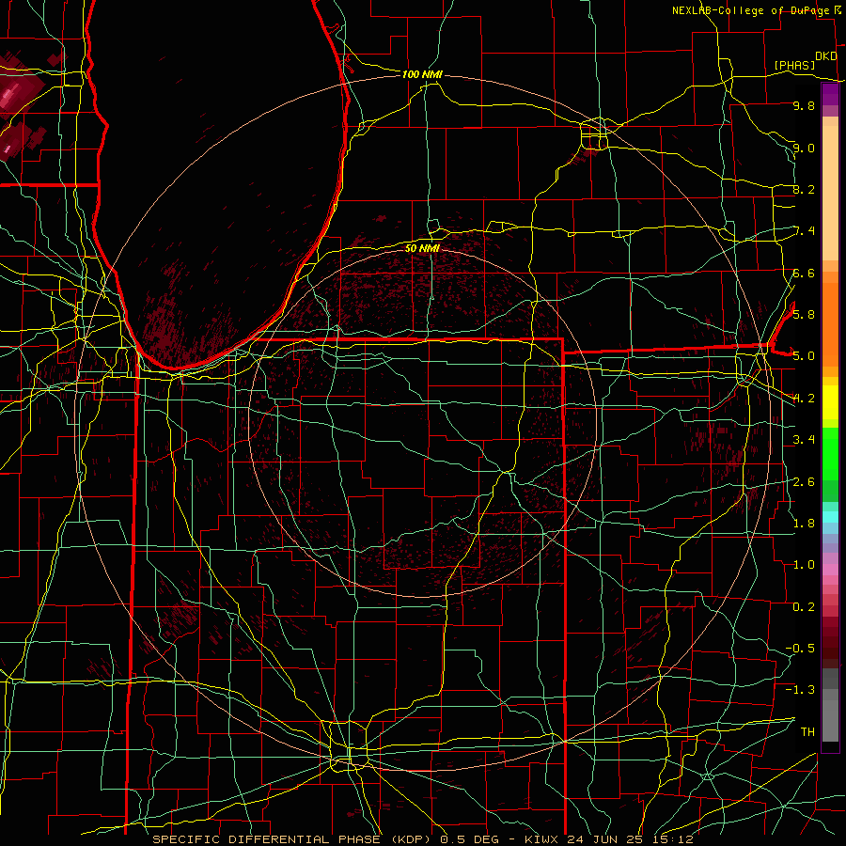
Task: Click the 5.8 scale value
Action: (x=804, y=315)
